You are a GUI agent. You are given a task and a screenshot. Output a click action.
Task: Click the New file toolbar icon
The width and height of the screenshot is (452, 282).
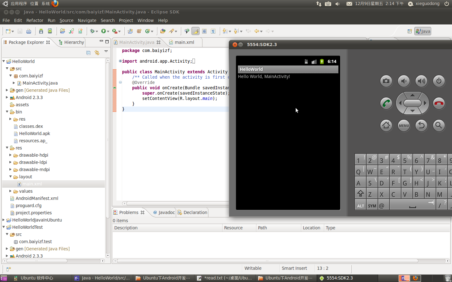click(8, 31)
